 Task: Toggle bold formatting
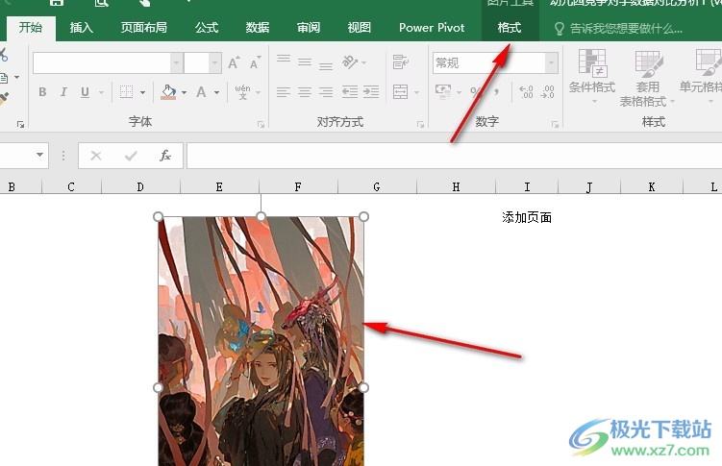pyautogui.click(x=42, y=92)
